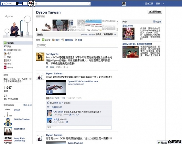
Task: Click the events calendar icon in sidebar
Action: pyautogui.click(x=5, y=64)
